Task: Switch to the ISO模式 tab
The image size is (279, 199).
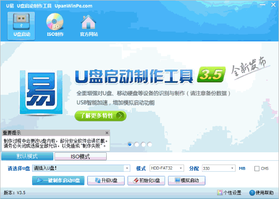Action: 80,157
